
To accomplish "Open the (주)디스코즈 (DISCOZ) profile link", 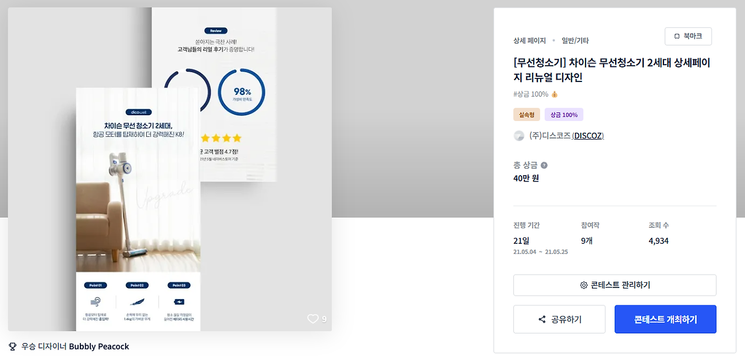I will (566, 136).
